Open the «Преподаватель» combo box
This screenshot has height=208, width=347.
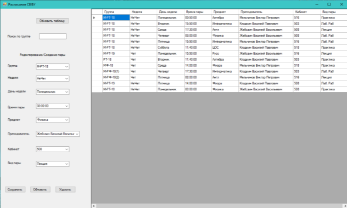[58, 134]
